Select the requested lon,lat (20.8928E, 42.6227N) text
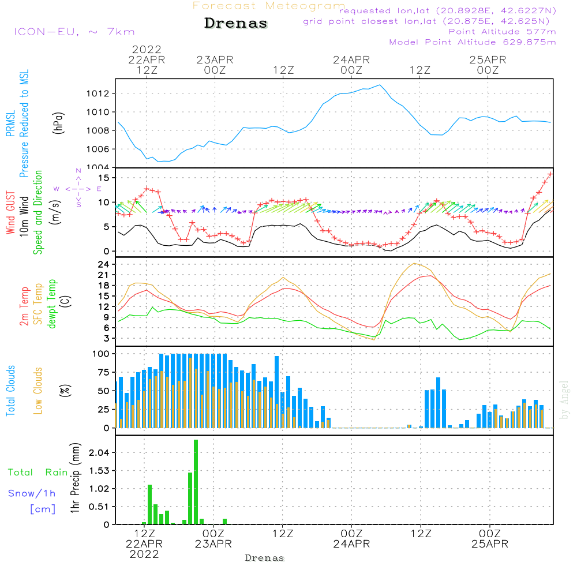 (x=448, y=10)
